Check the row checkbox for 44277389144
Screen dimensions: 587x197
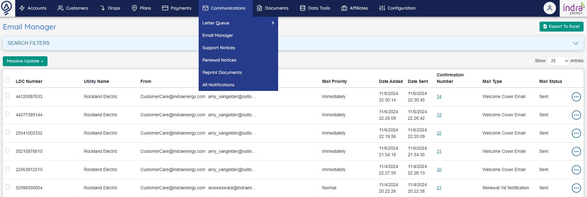click(x=7, y=114)
